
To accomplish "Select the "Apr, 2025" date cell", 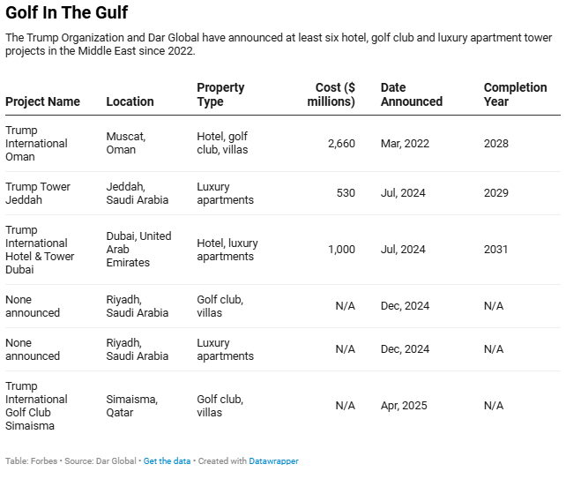I will coord(404,406).
